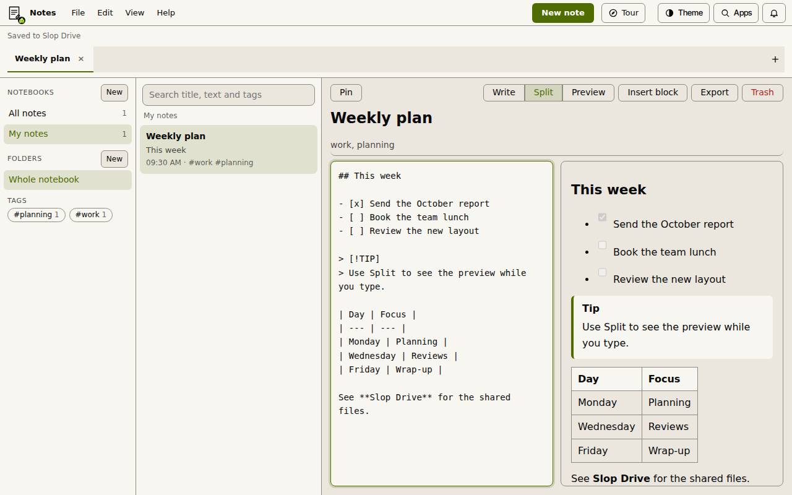Screen dimensions: 792x495
Task: Select the My notes notebook
Action: click(67, 134)
